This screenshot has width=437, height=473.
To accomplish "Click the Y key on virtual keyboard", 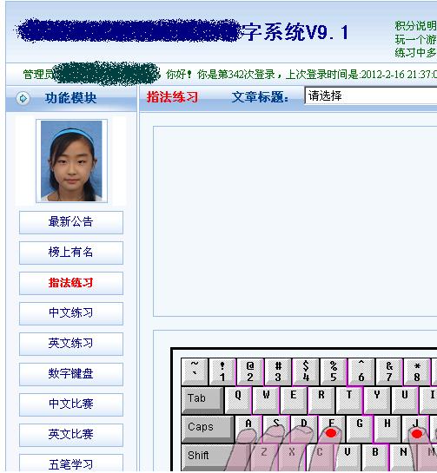I will (377, 400).
